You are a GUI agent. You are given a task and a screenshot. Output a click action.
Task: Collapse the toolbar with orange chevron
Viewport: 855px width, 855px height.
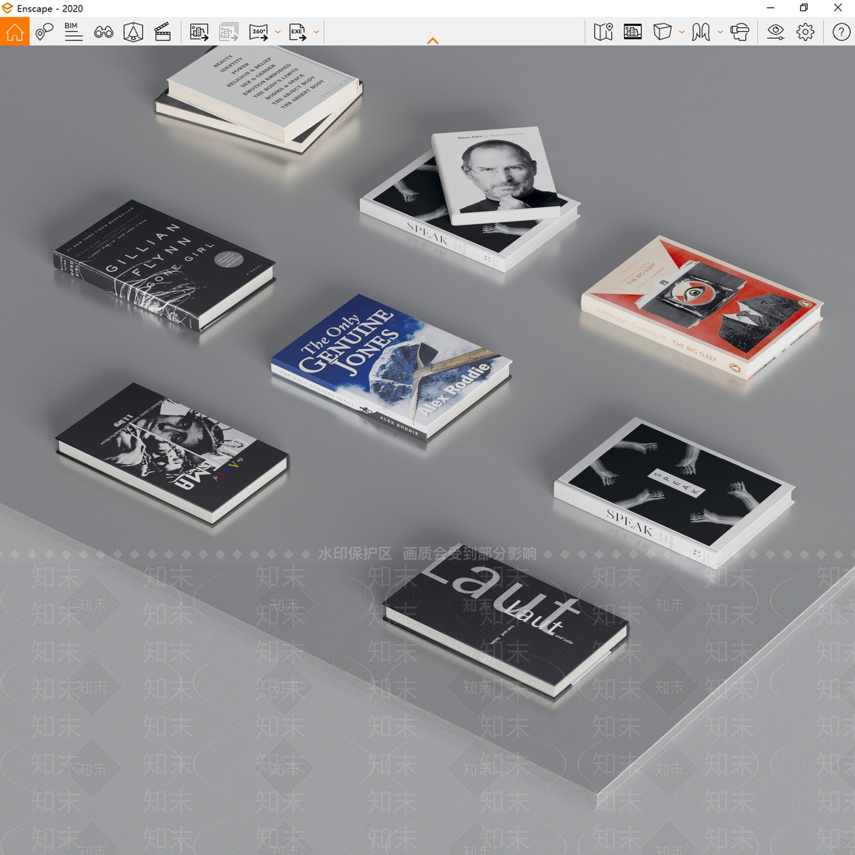[433, 41]
